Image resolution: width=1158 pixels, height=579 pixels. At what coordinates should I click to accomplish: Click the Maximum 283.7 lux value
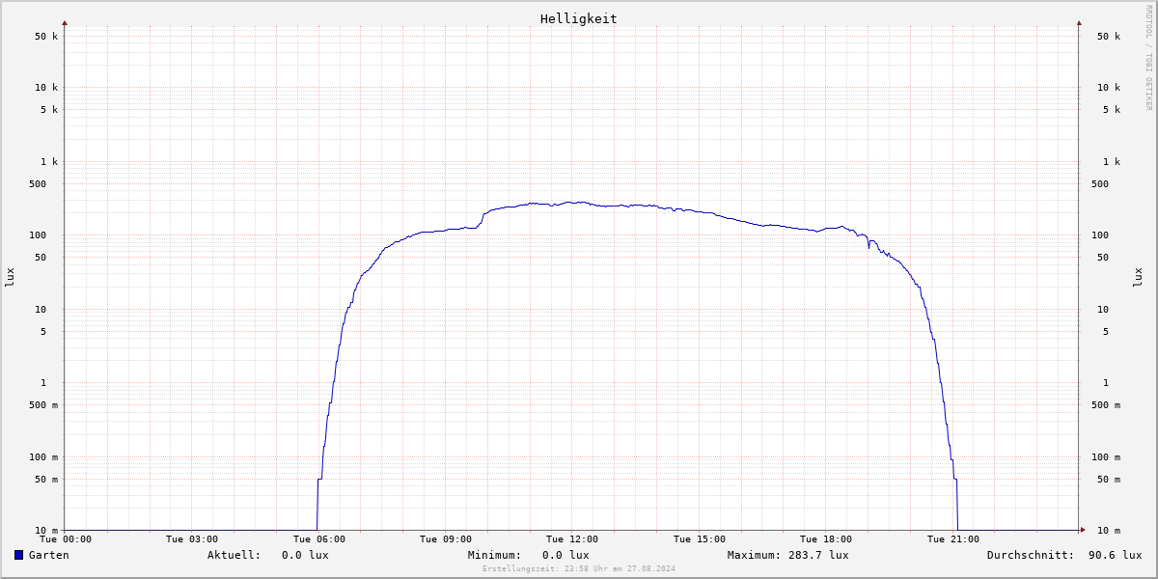point(818,555)
